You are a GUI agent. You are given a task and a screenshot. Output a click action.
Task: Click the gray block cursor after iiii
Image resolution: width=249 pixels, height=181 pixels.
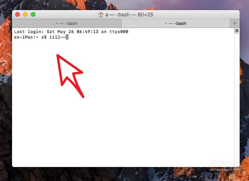click(67, 37)
